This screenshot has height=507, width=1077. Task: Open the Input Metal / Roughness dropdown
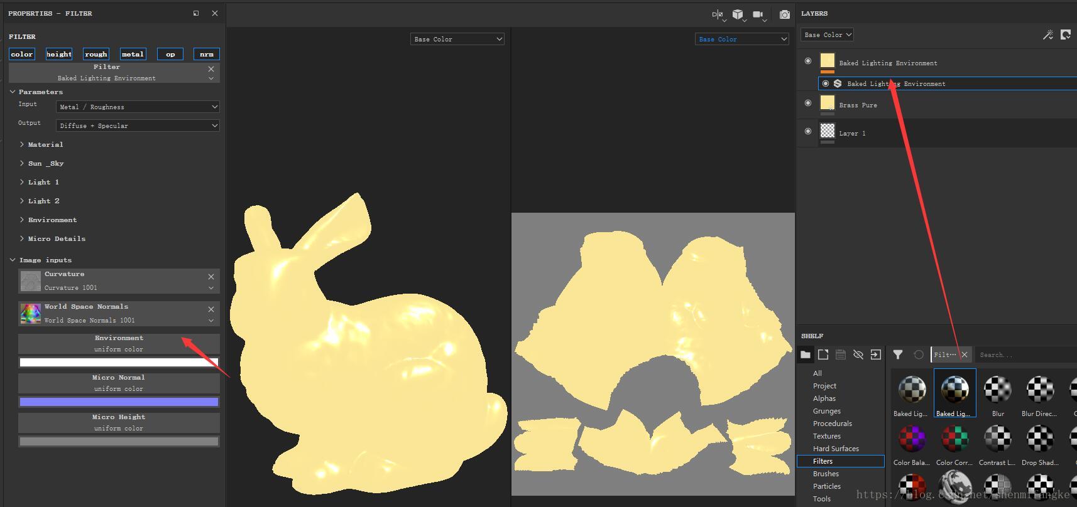138,107
